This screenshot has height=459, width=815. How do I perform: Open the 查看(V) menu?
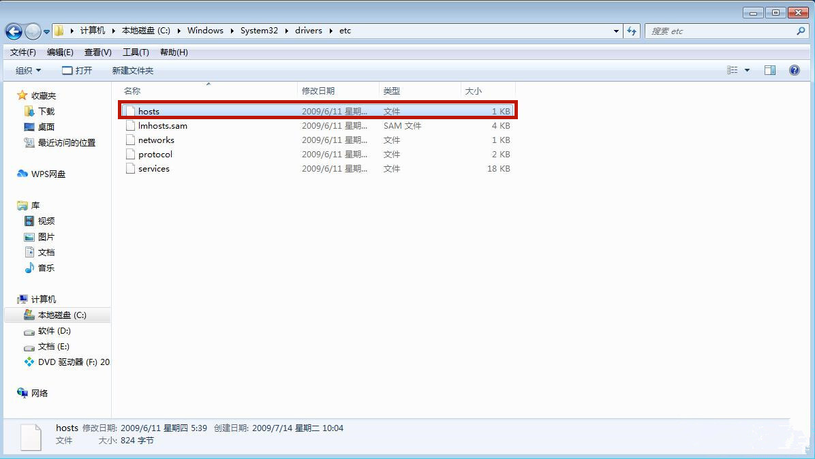[x=97, y=52]
